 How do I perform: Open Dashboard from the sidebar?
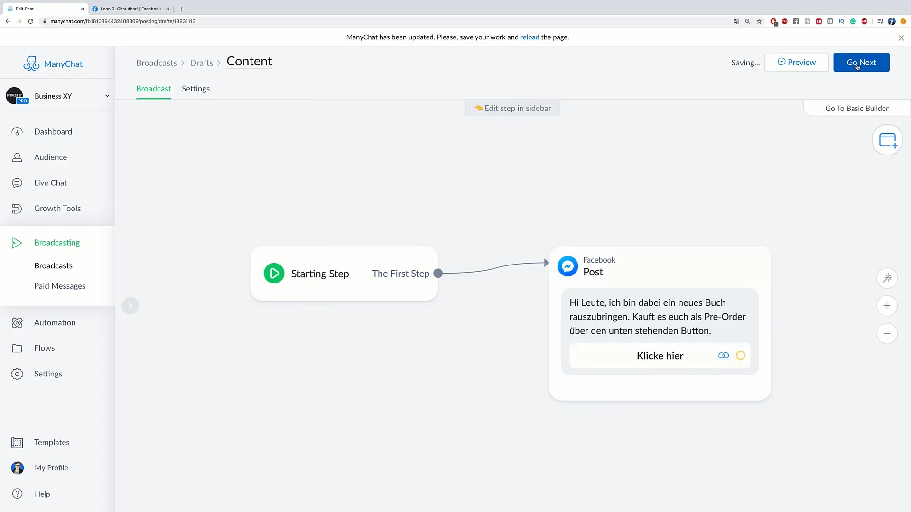click(53, 131)
